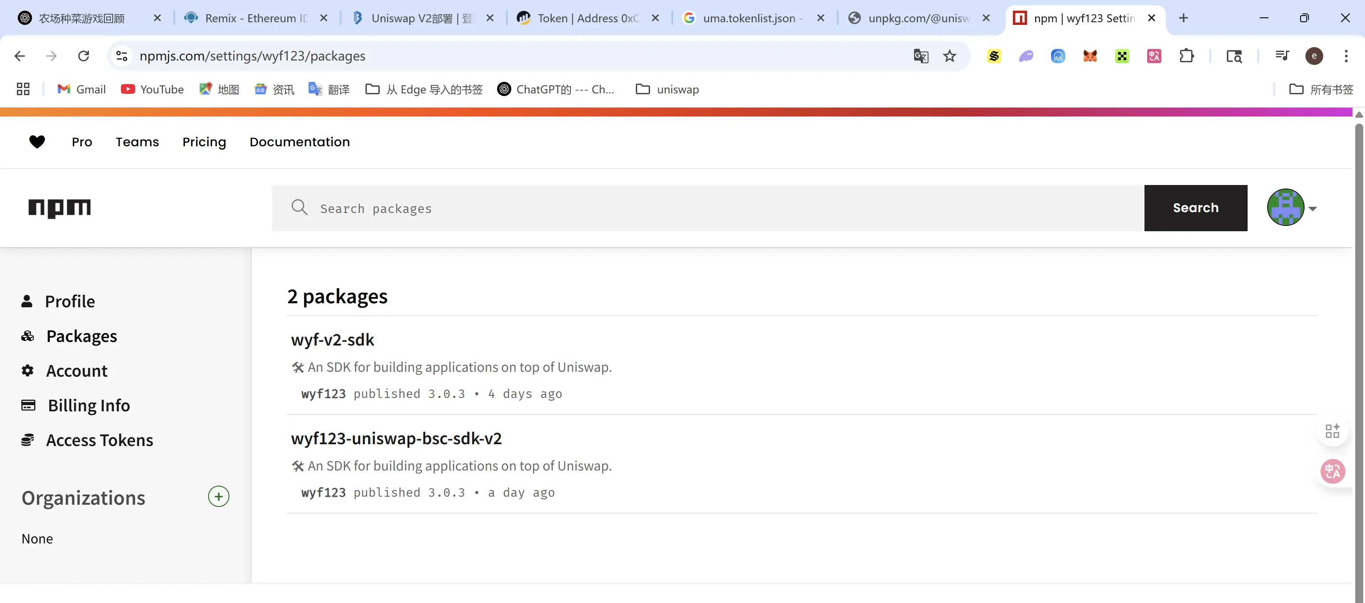Viewport: 1365px width, 603px height.
Task: Click the pink translate floating button
Action: 1332,471
